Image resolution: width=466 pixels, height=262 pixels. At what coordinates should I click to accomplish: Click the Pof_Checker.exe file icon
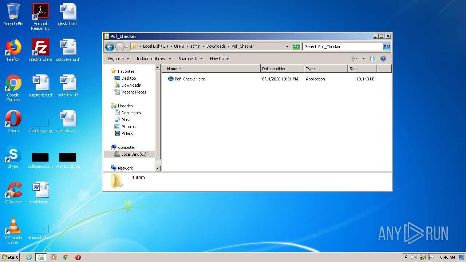(171, 79)
